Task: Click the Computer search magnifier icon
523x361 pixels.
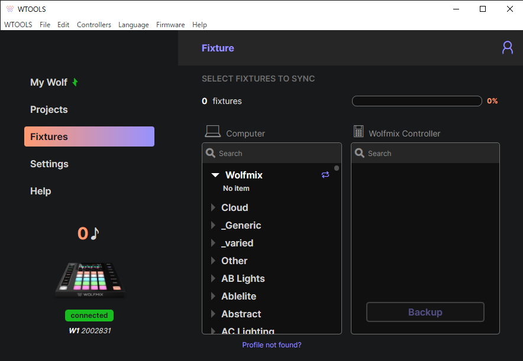Action: click(211, 153)
